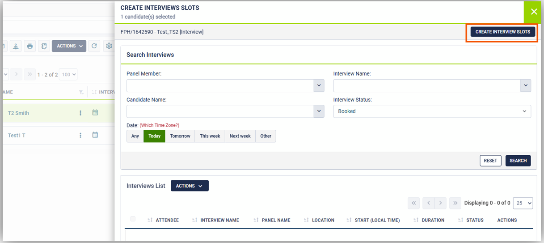Screen dimensions: 544x243
Task: Go to last page of interviews list
Action: coord(455,203)
